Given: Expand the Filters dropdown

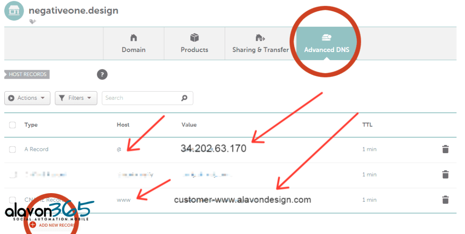Looking at the screenshot, I should 76,98.
